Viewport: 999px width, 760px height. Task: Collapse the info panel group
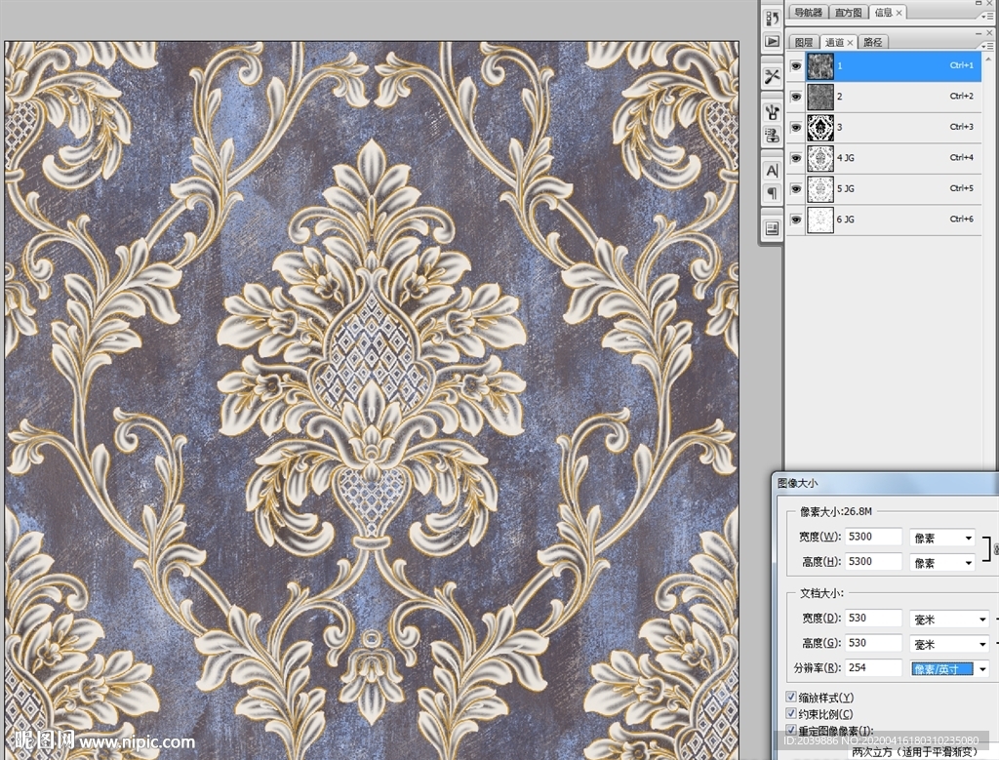click(979, 3)
